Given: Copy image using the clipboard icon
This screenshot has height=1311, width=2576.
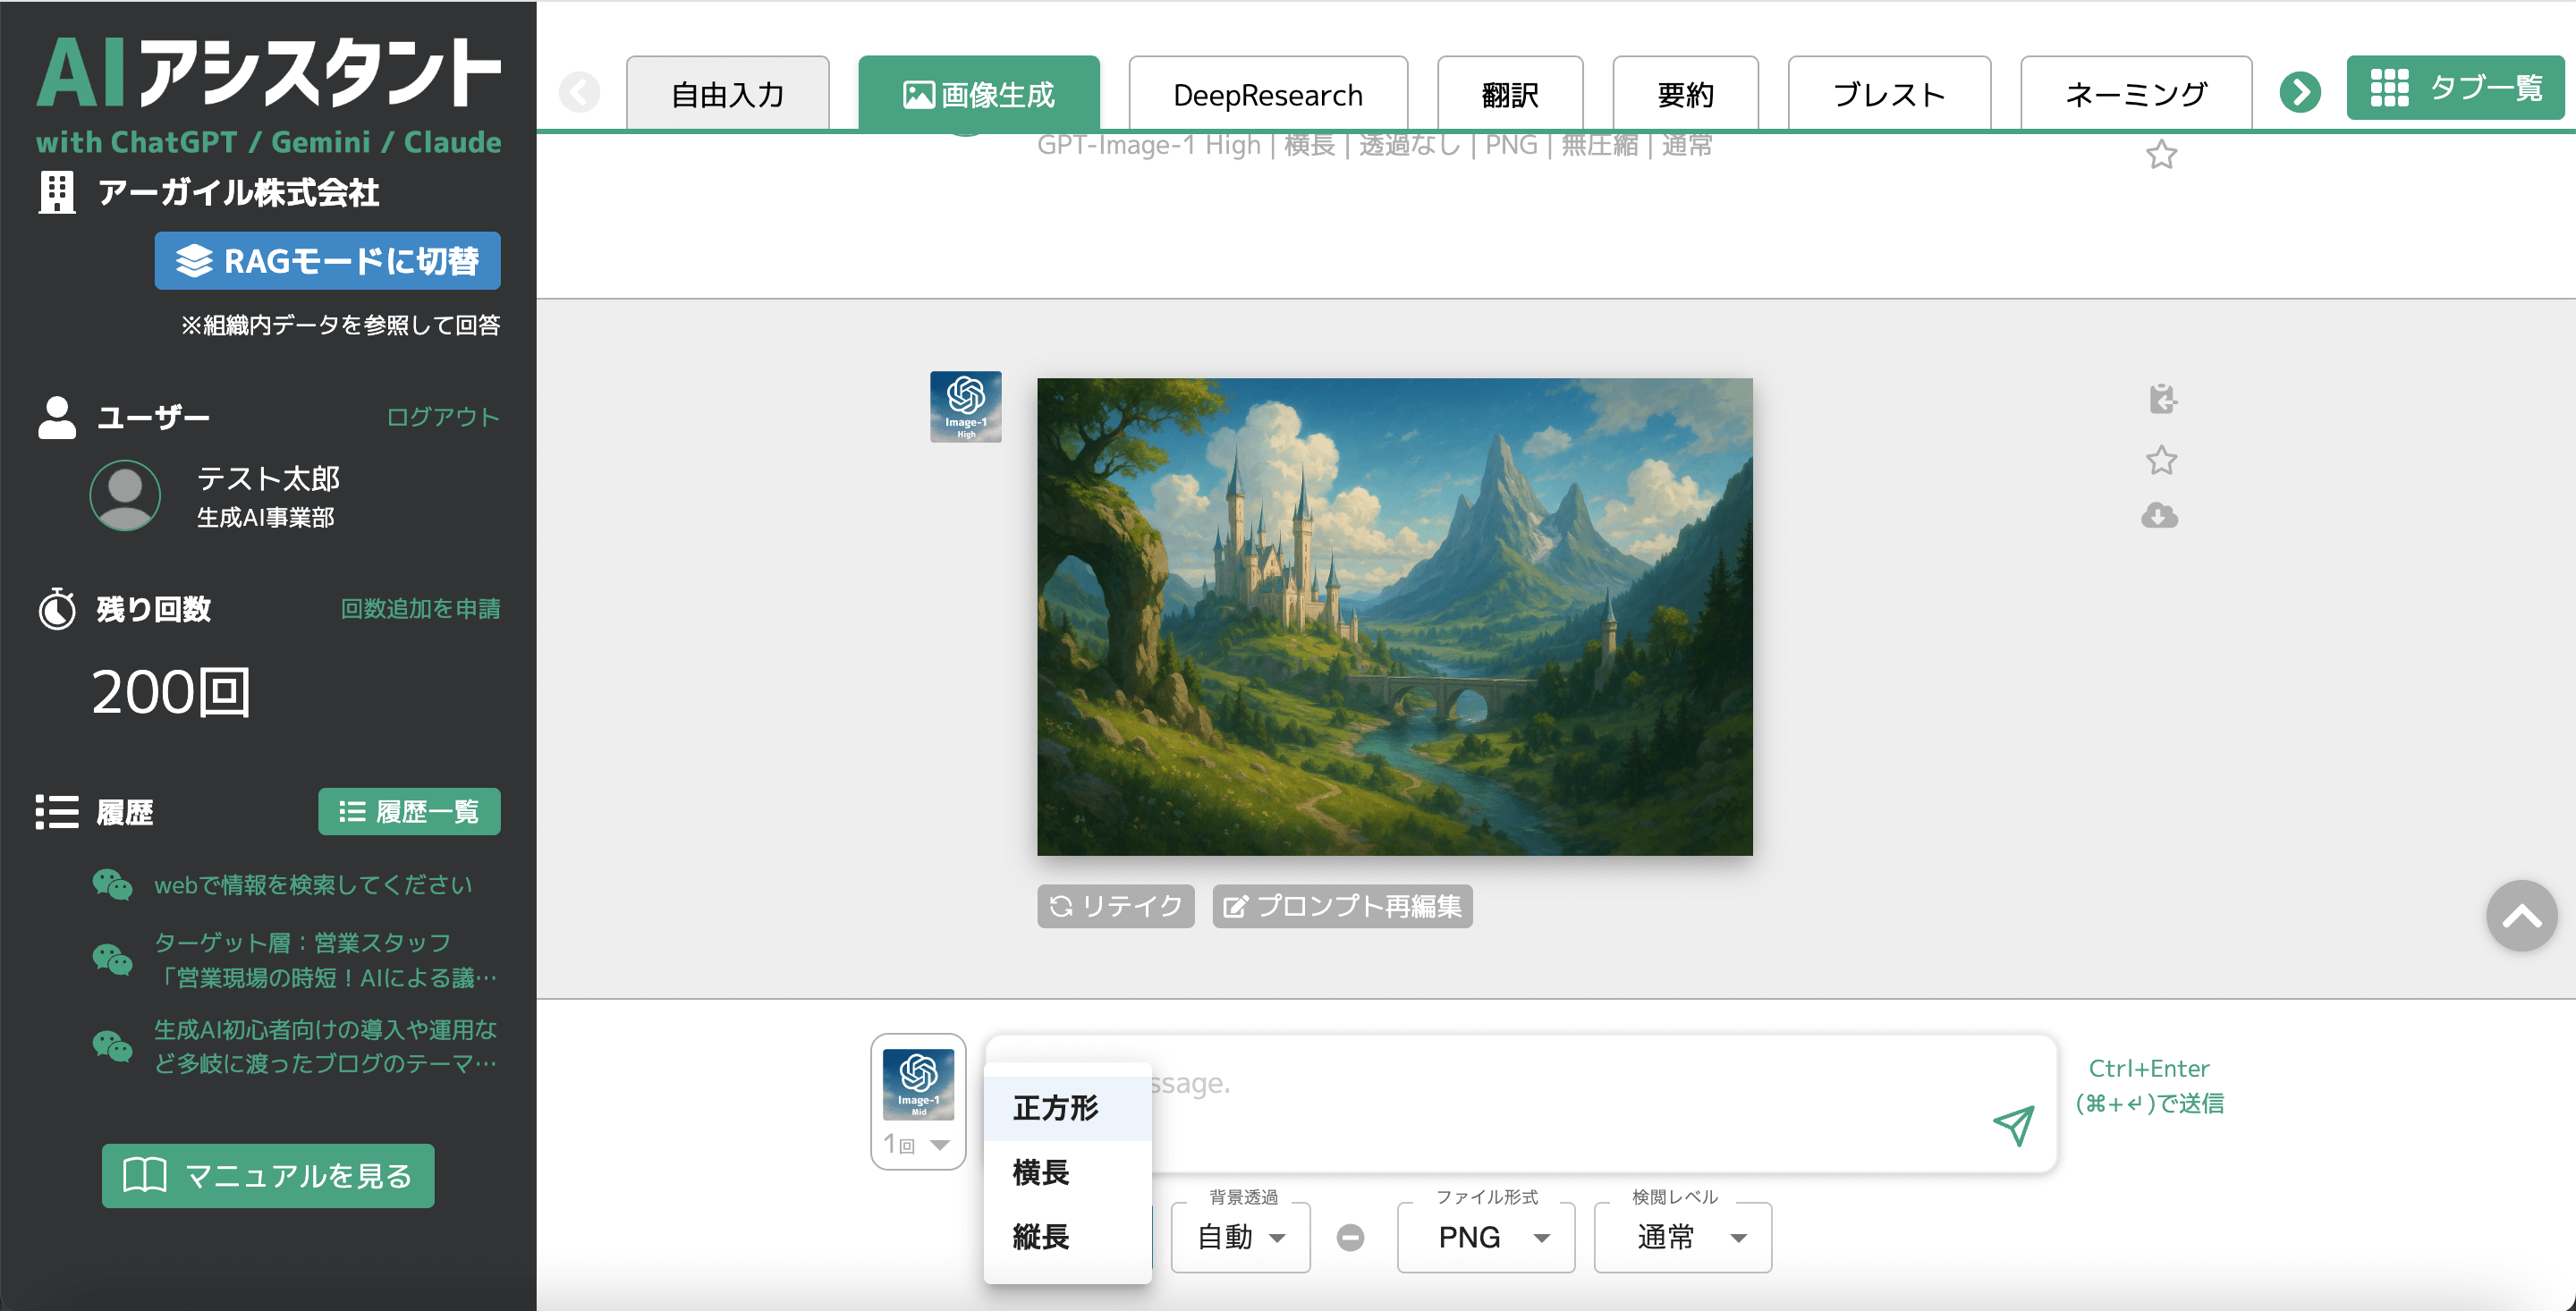Looking at the screenshot, I should 2162,399.
